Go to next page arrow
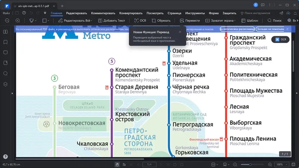This screenshot has height=168, width=299. [161, 164]
